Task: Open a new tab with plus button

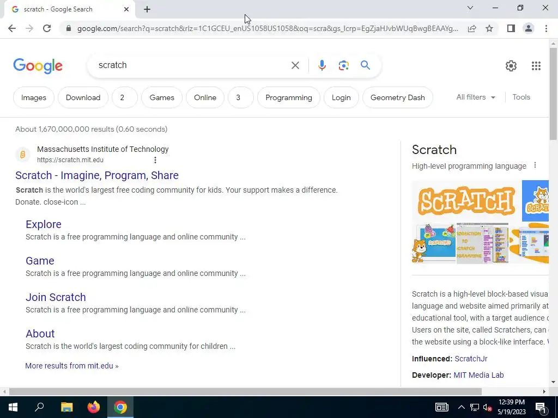Action: [x=147, y=9]
